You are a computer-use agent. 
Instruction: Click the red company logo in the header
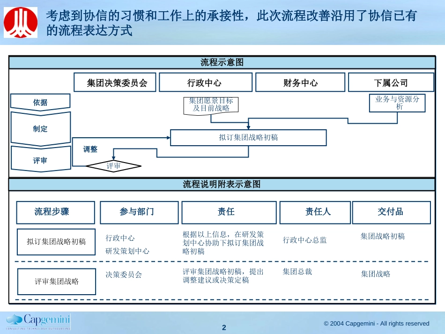click(x=21, y=22)
